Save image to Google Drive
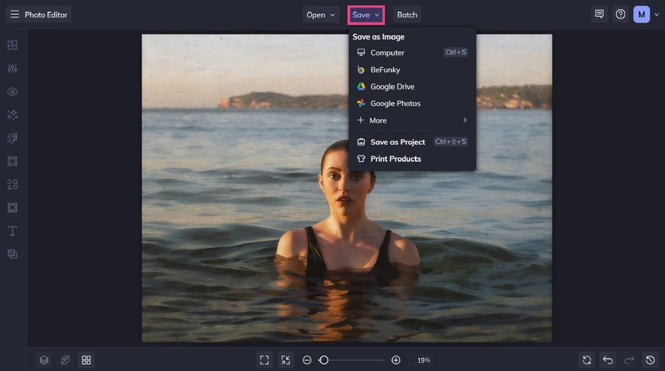665x371 pixels. pyautogui.click(x=412, y=87)
